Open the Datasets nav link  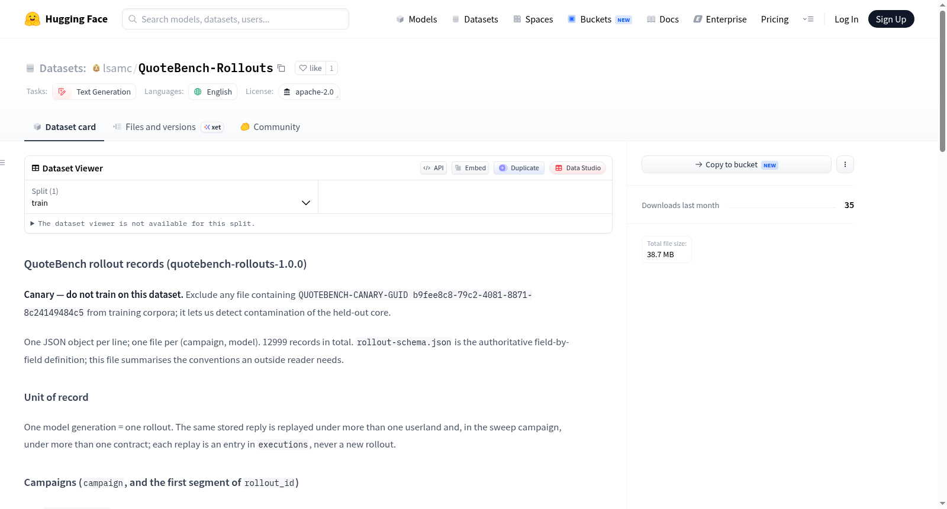(475, 20)
